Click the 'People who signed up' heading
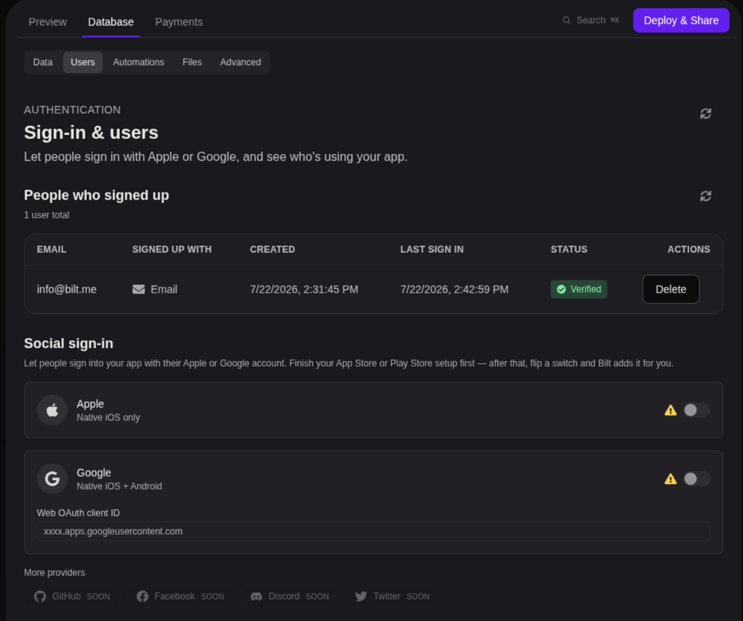Viewport: 743px width, 621px height. [97, 196]
